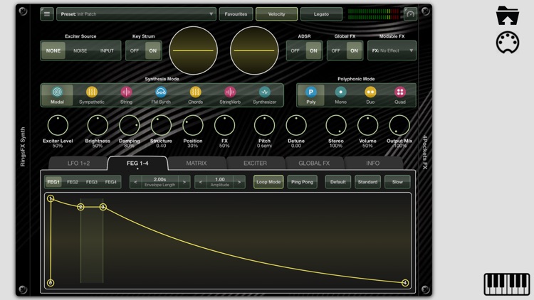Open the MIDI connector settings icon
Screen dimensions: 534x300
tap(507, 43)
